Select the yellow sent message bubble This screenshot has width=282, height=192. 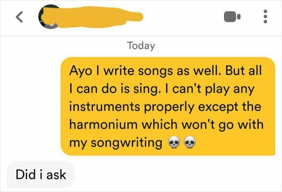tap(168, 106)
